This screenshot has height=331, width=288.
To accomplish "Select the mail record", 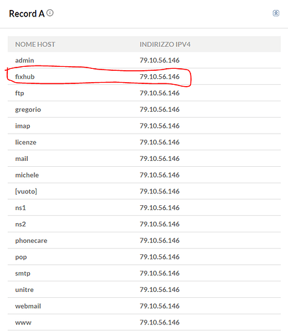I will tap(144, 158).
